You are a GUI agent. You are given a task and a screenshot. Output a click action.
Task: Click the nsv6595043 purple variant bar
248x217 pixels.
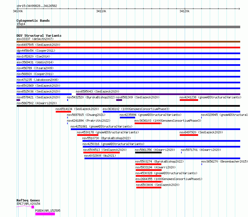click(x=158, y=94)
